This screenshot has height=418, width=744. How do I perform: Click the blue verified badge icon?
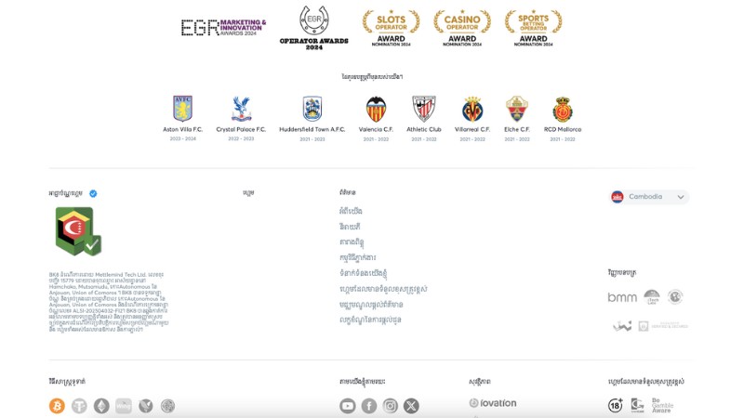click(x=93, y=193)
